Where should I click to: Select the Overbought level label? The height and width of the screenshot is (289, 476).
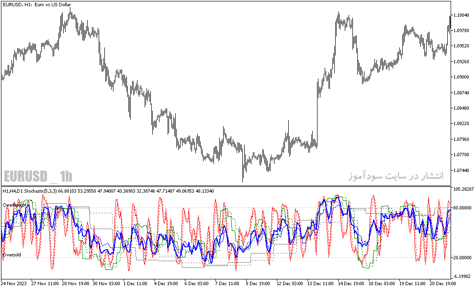[14, 205]
